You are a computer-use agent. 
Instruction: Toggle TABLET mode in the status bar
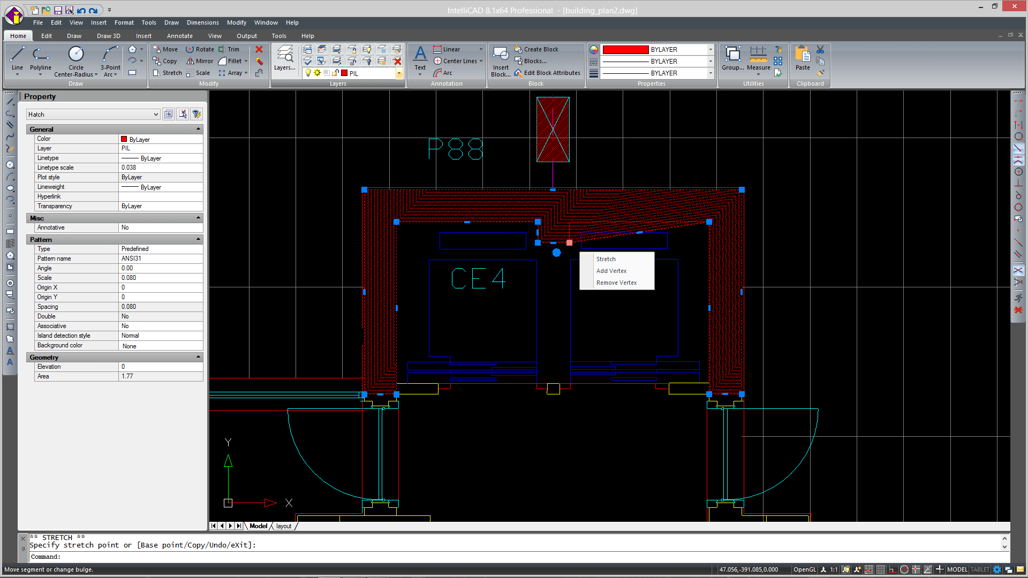point(979,569)
